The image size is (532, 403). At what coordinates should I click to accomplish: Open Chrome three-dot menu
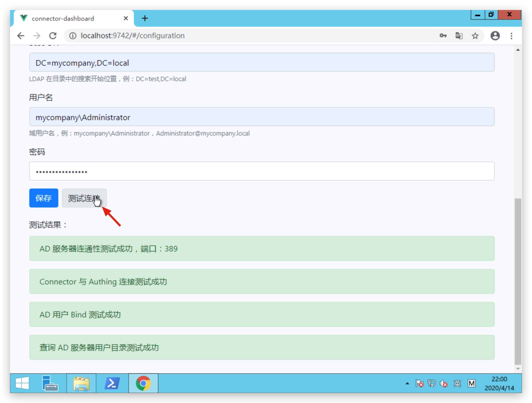pos(511,36)
